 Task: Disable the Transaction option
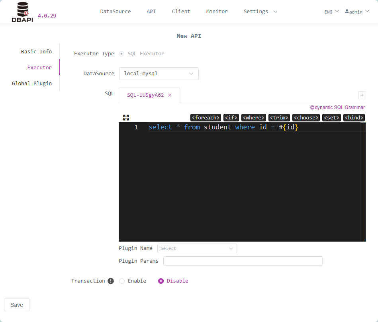tap(161, 281)
